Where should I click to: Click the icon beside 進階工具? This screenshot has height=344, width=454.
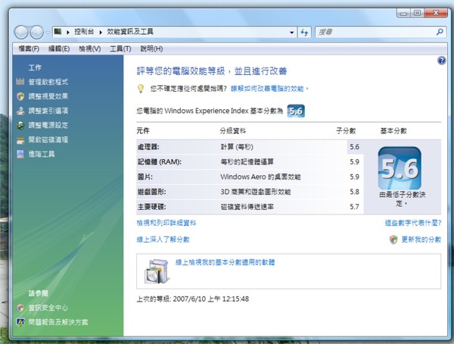pos(20,154)
